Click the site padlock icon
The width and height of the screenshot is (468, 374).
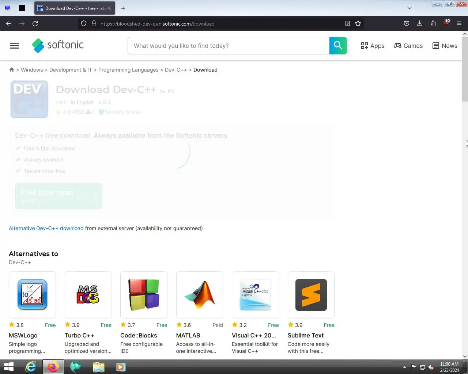coord(94,24)
